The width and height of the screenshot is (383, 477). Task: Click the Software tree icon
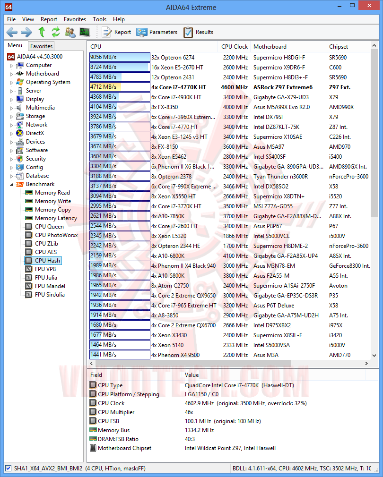[x=20, y=150]
